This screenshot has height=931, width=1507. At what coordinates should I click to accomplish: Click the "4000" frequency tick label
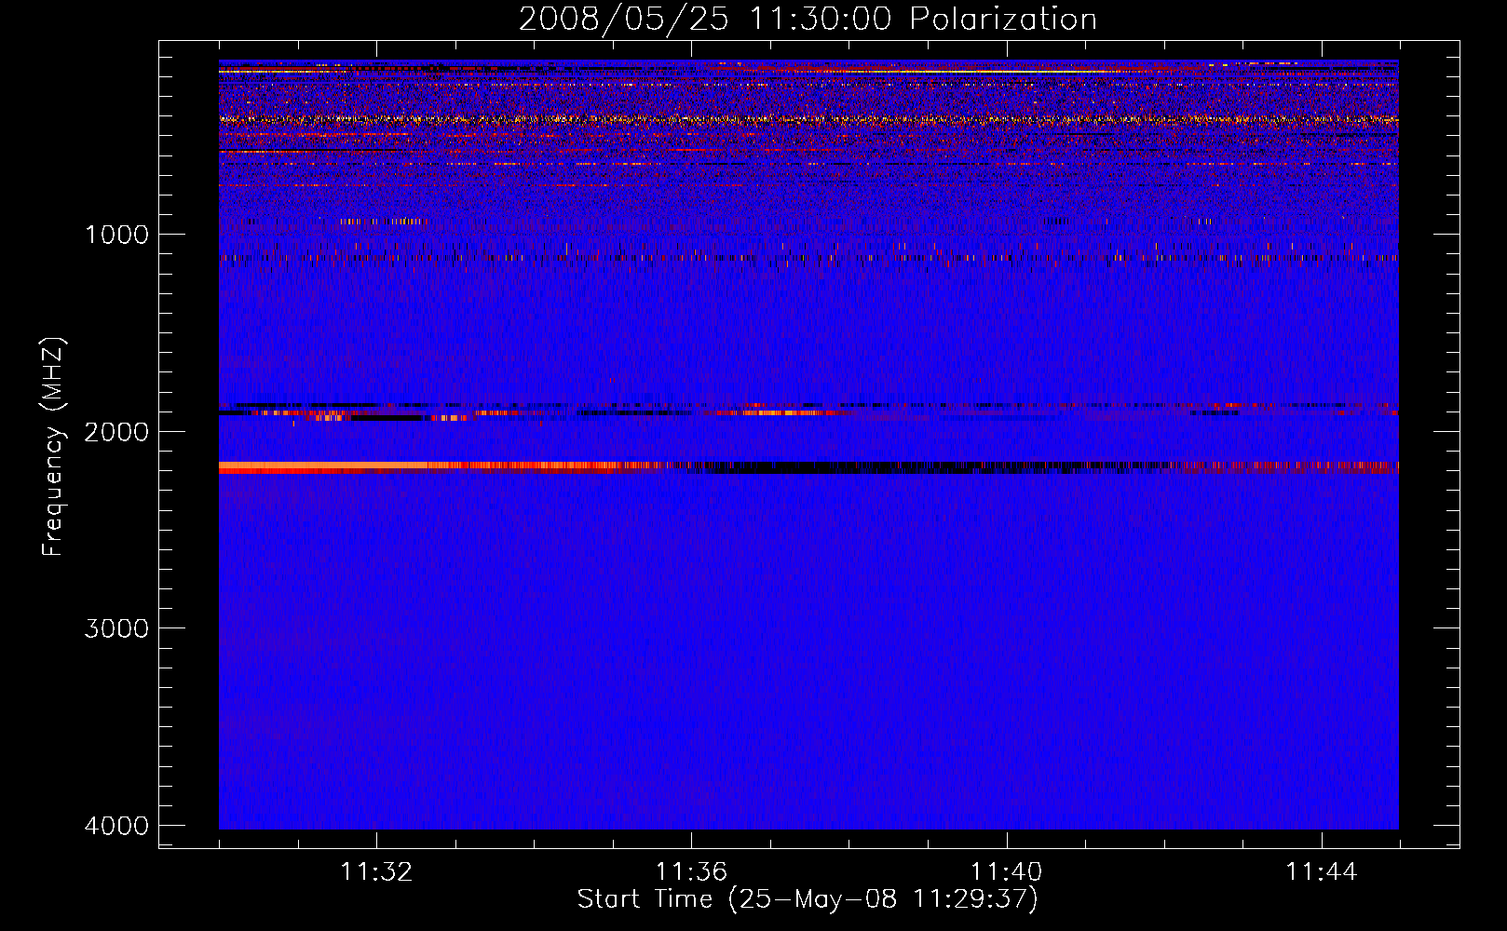pos(116,826)
